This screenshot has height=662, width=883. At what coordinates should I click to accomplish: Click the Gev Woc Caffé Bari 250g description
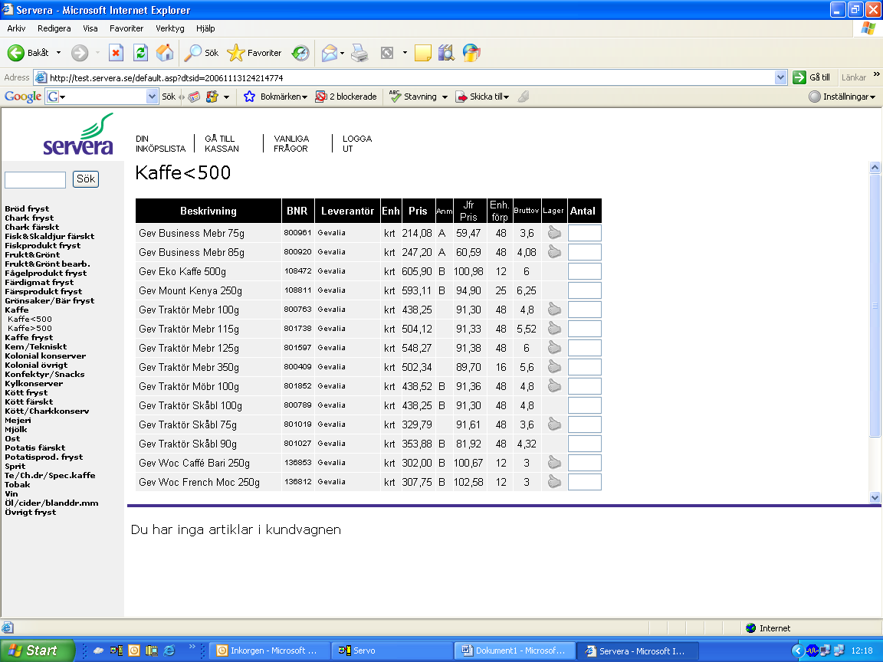[x=194, y=463]
